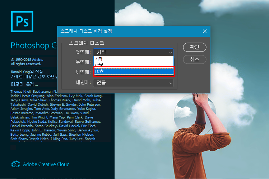Click the Adobe Creative Cloud text
This screenshot has height=179, width=269.
pyautogui.click(x=46, y=164)
